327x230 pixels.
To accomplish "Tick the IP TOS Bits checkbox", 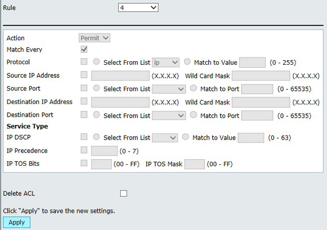I will 84,163.
